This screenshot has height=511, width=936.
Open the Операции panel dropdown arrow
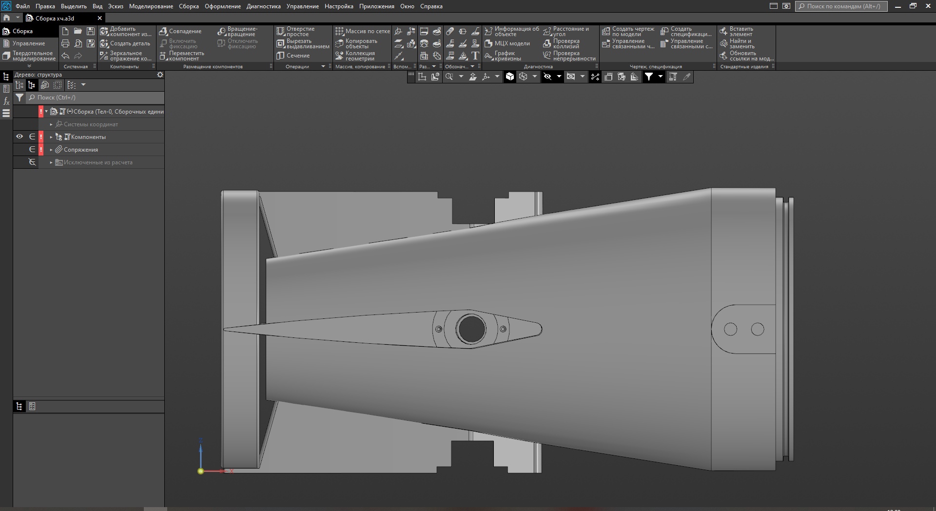click(x=323, y=66)
